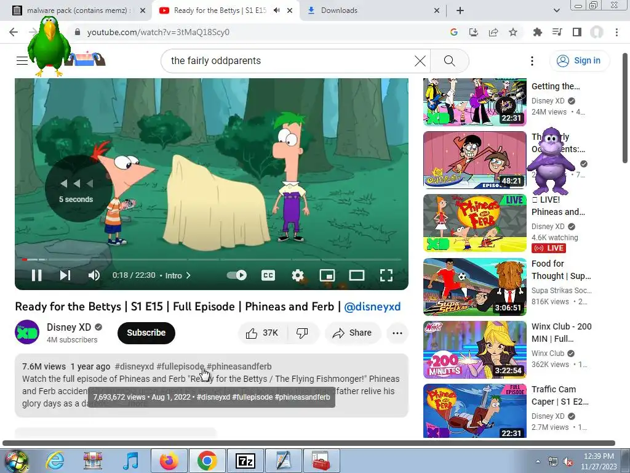The height and width of the screenshot is (473, 630).
Task: Like the video (37K)
Action: 263,333
